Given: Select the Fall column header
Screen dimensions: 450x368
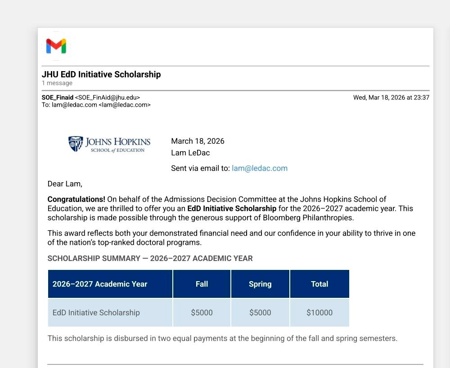Looking at the screenshot, I should click(202, 284).
